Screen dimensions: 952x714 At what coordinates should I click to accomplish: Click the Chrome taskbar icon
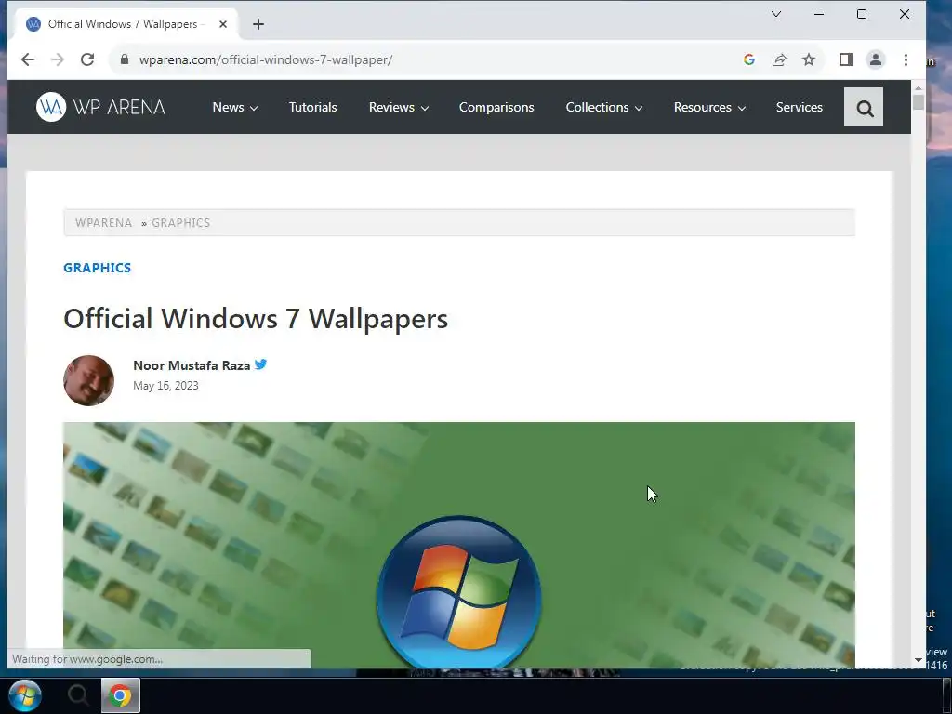coord(120,695)
